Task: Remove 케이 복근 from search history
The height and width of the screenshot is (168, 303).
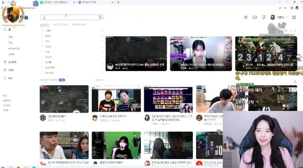Action: pos(102,73)
